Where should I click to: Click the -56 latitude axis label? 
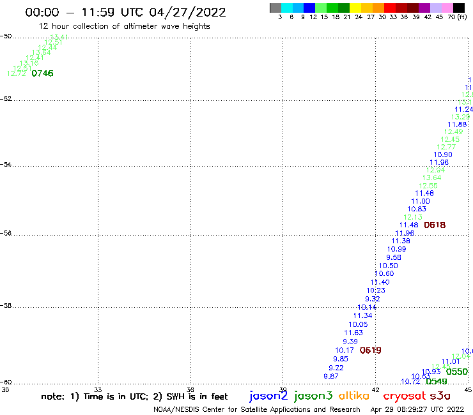click(x=6, y=233)
